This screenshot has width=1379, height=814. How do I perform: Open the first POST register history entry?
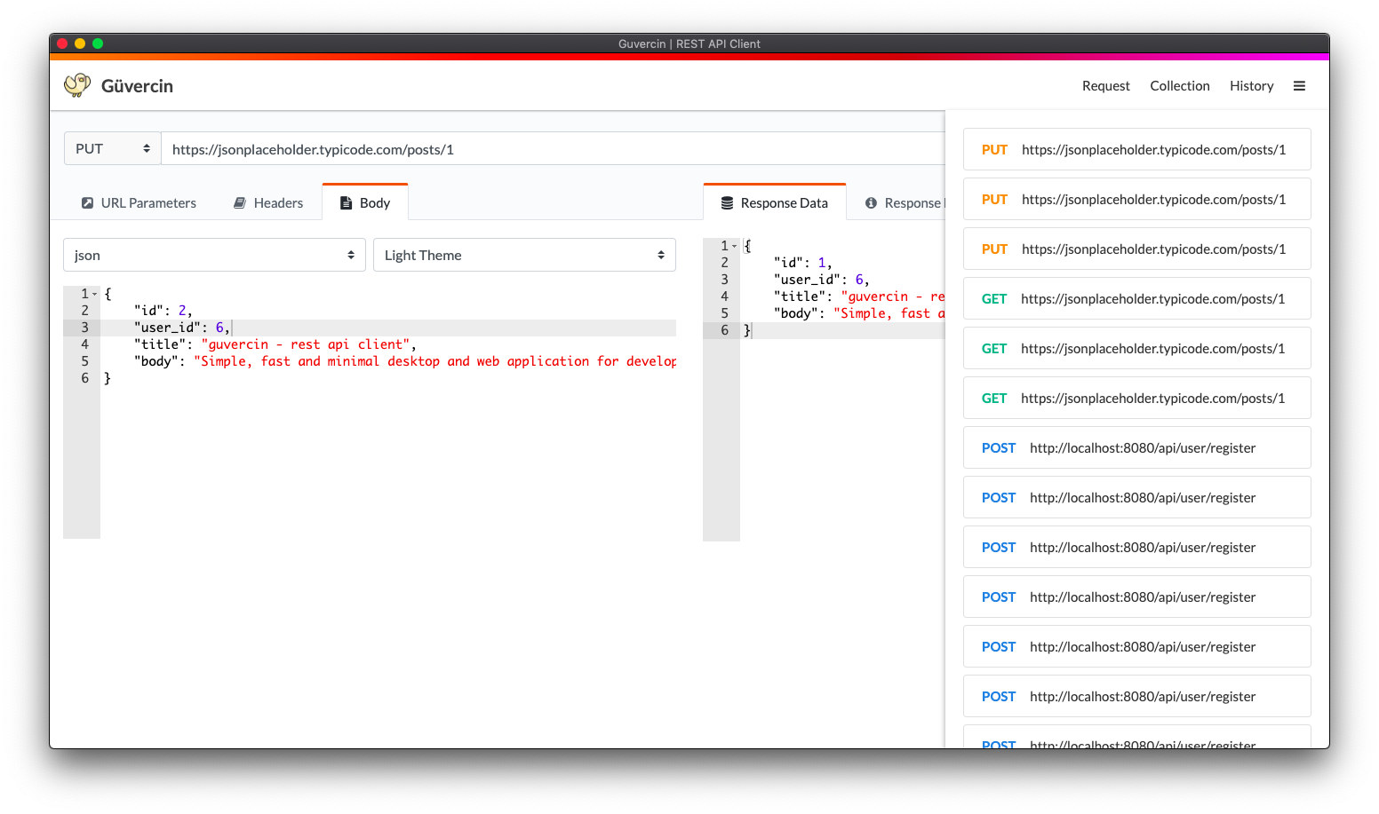(x=1137, y=447)
